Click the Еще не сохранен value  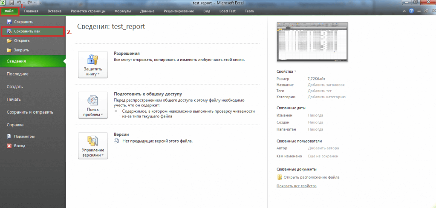click(x=323, y=156)
